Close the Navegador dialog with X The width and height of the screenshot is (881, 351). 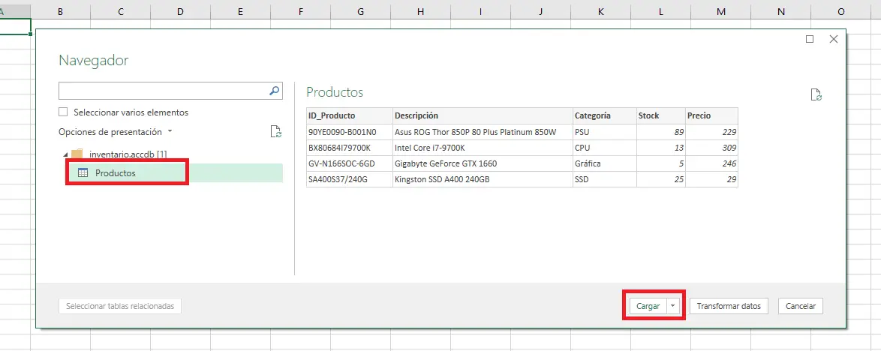pyautogui.click(x=833, y=39)
